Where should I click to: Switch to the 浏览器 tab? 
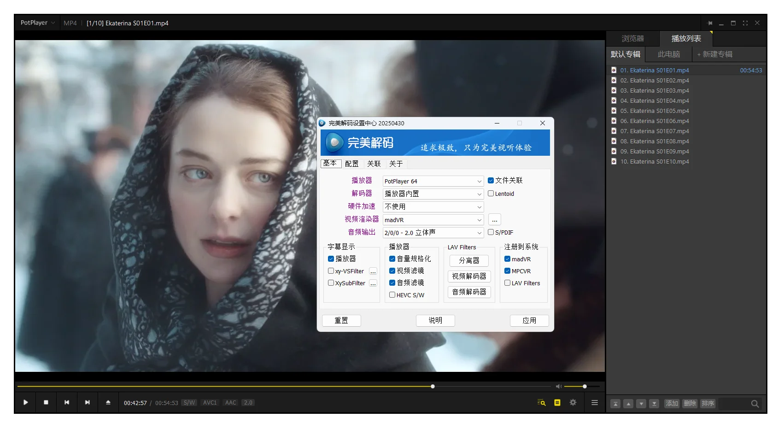click(632, 39)
